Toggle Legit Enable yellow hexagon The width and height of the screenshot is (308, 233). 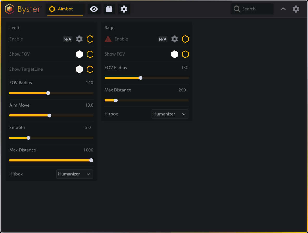(90, 39)
